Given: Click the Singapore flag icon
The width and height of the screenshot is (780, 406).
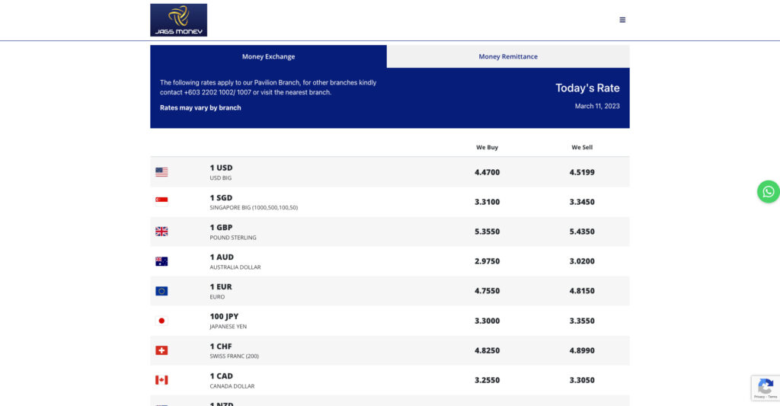Looking at the screenshot, I should click(161, 202).
